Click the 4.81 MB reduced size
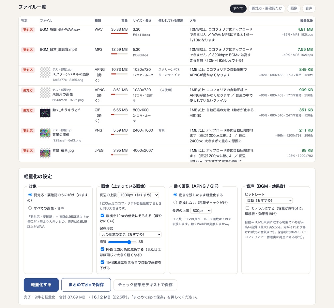The image size is (334, 308). [305, 29]
